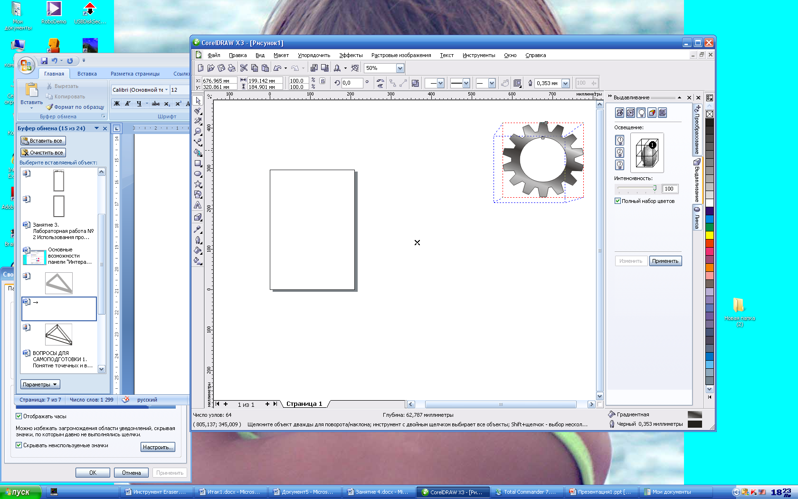Viewport: 798px width, 499px height.
Task: Open the extrusion color tab in docker
Action: click(x=652, y=113)
